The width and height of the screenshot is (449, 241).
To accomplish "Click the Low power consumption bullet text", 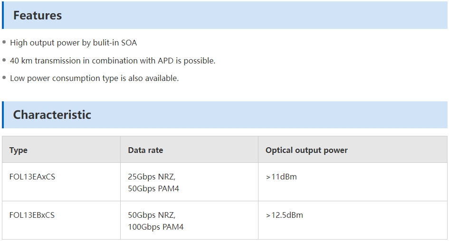I will pos(94,78).
